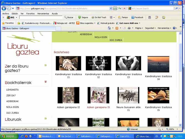
Task: Open the Azken garaipena I5 link
Action: [98, 107]
